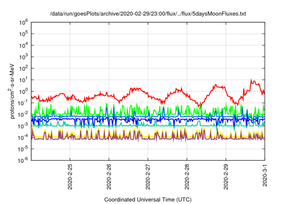Click the Coordinated Universal Time (UTC) axis title
The width and height of the screenshot is (292, 204).
click(148, 200)
